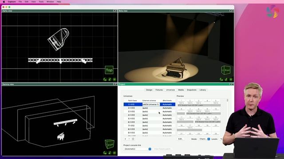The width and height of the screenshot is (284, 159).
Task: Click the Blind levels column header
Action: pyautogui.click(x=167, y=100)
